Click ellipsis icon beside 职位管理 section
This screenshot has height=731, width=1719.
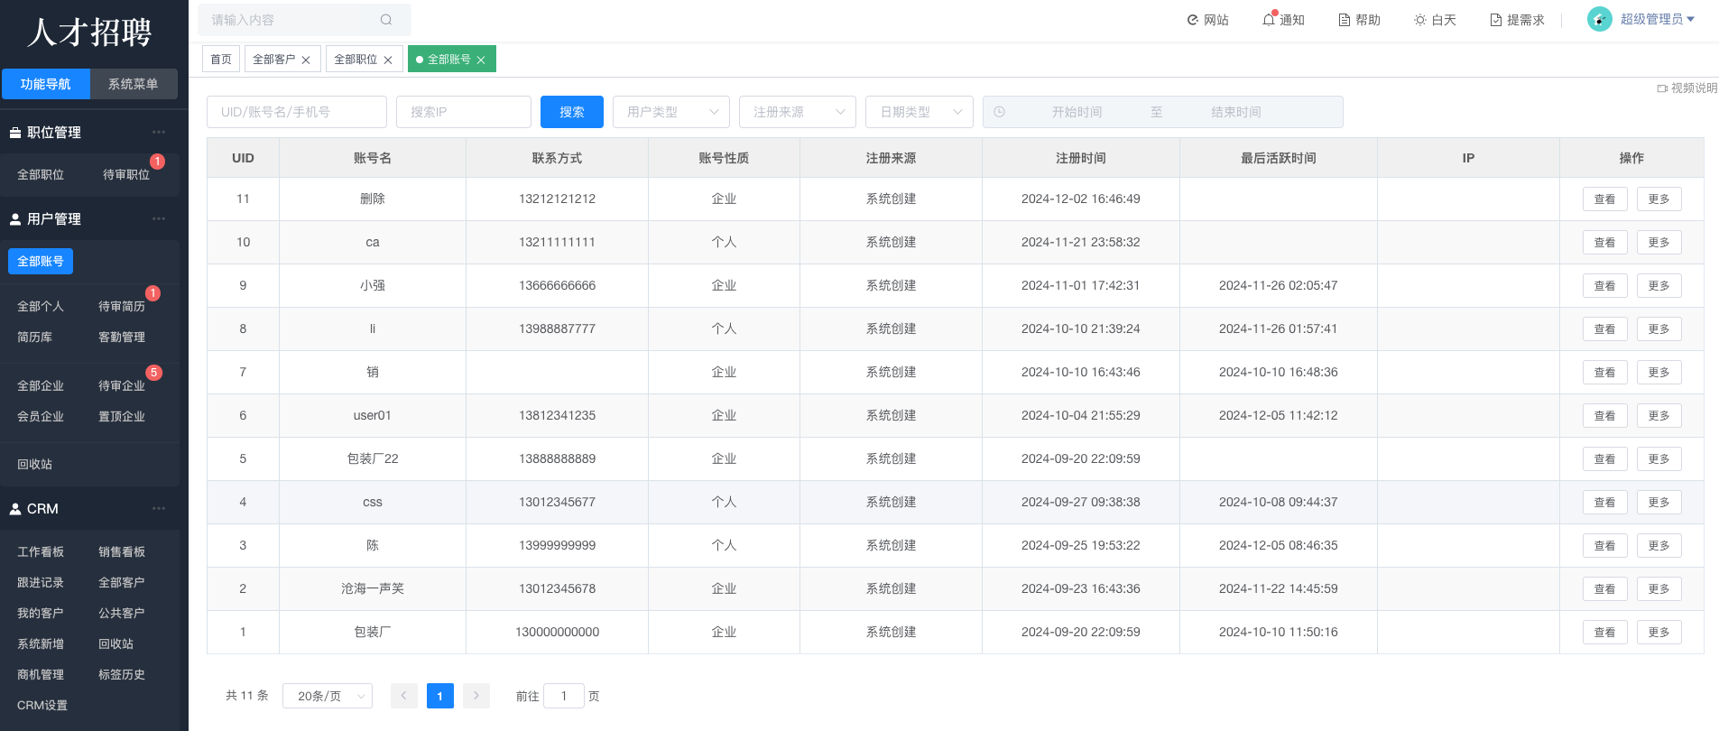pos(159,132)
